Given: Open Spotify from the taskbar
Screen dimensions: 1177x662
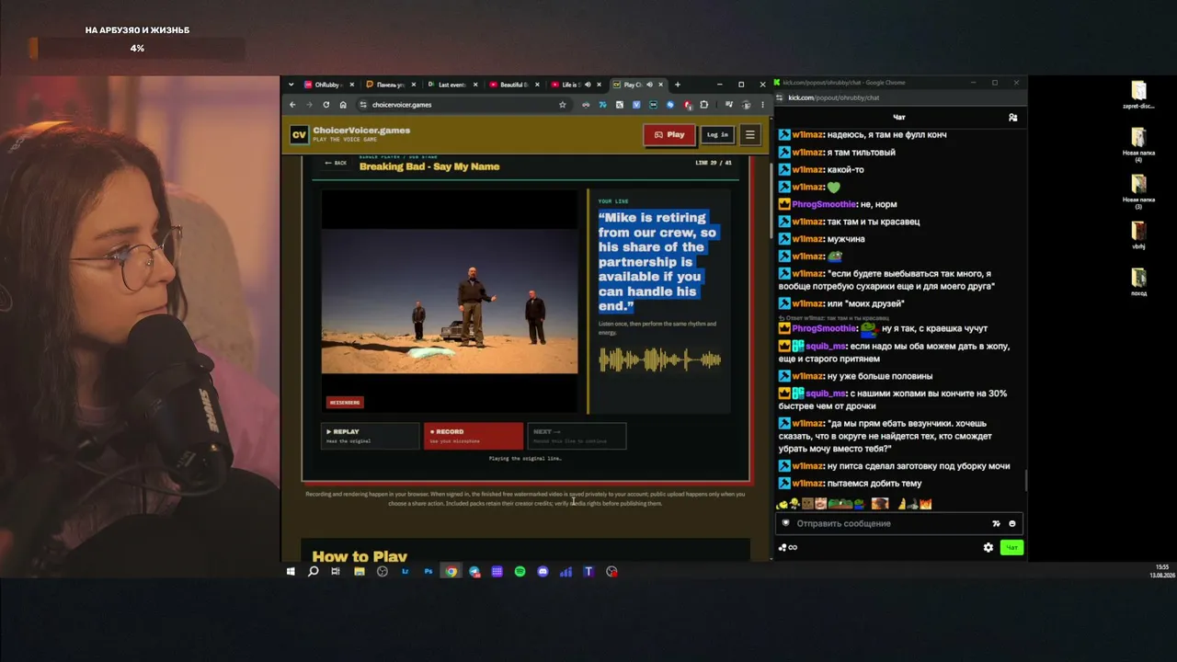Looking at the screenshot, I should [x=520, y=572].
